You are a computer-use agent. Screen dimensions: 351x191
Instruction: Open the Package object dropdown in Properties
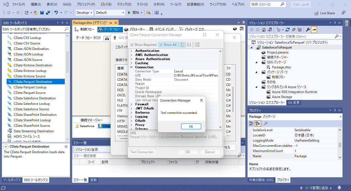click(295, 117)
